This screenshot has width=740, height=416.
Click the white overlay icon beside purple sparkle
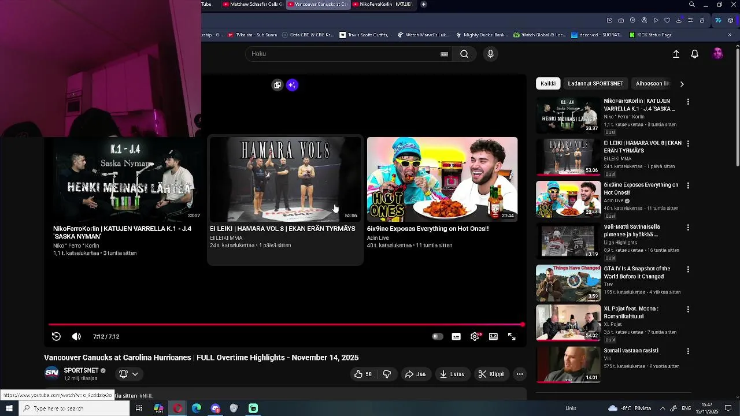[x=277, y=85]
